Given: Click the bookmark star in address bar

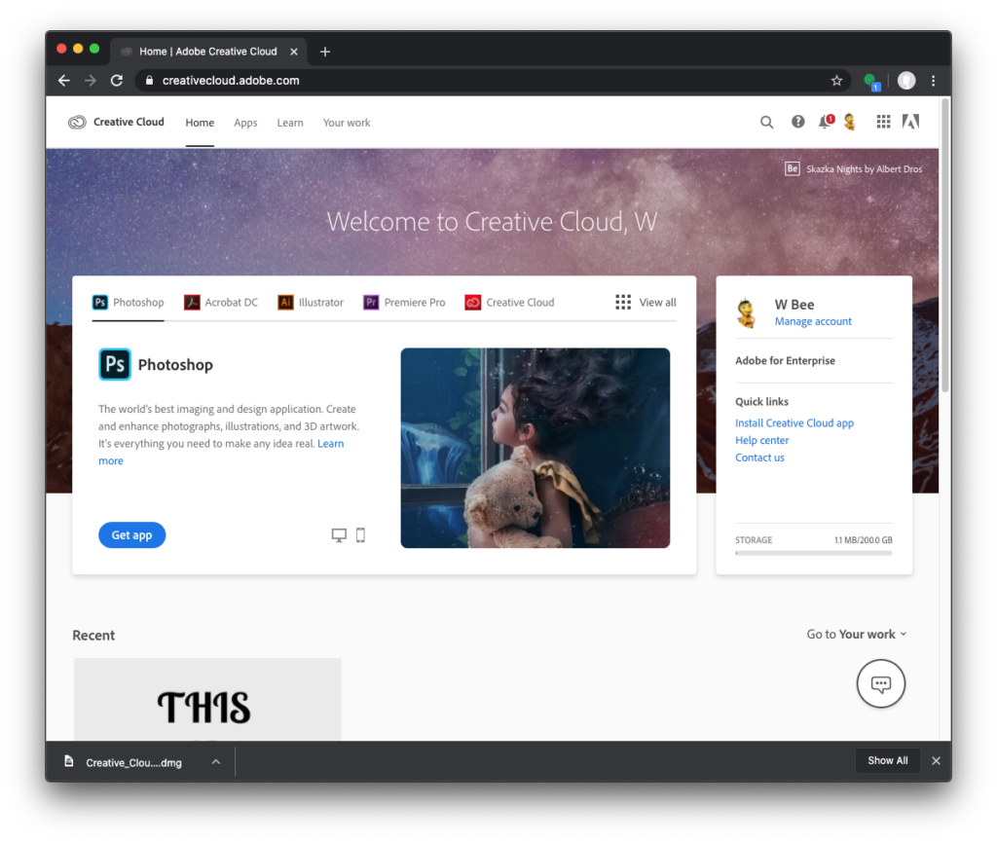Looking at the screenshot, I should pos(836,81).
